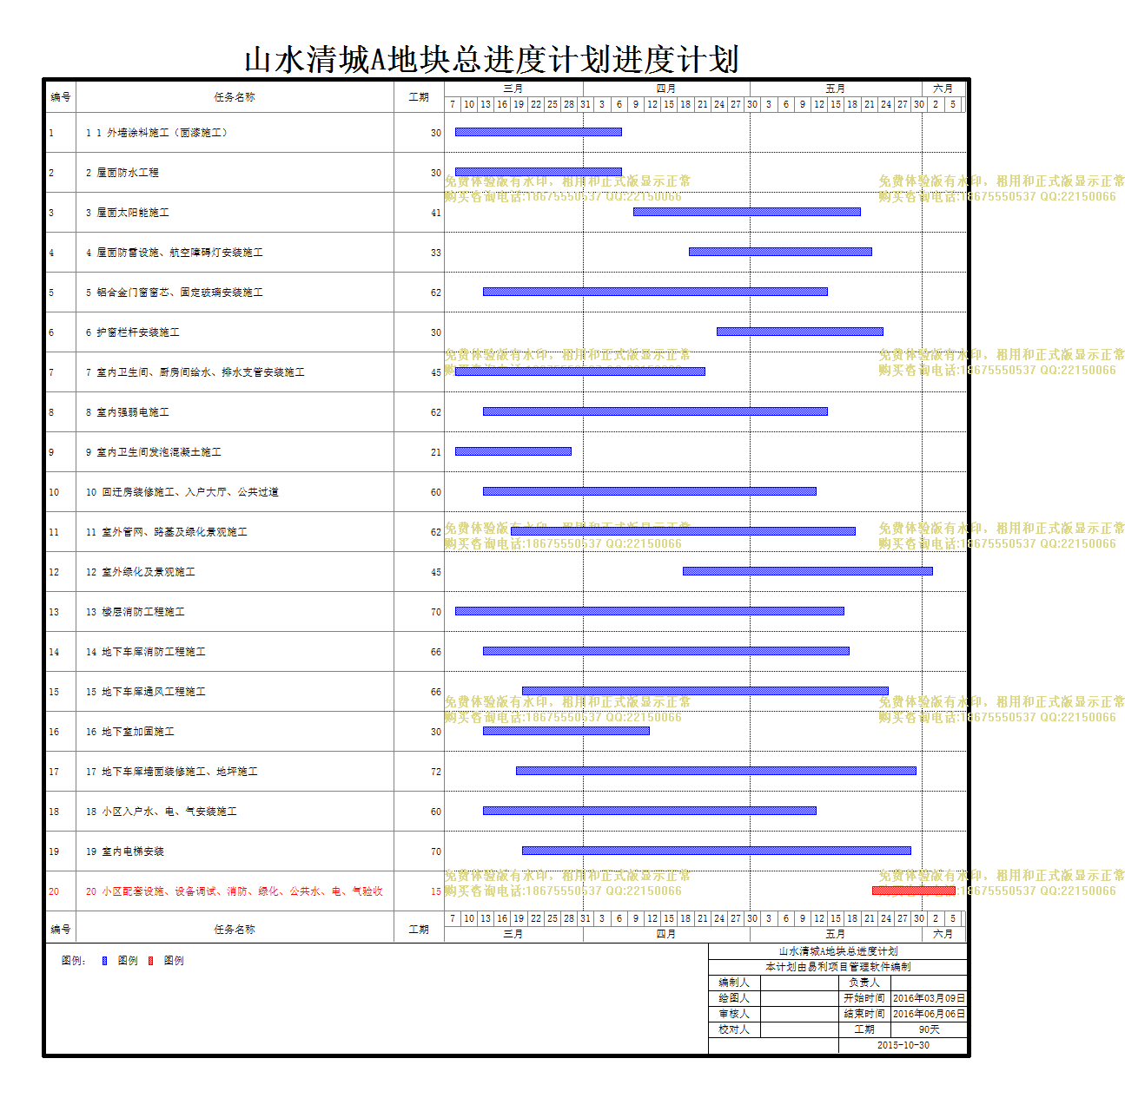Click the 审核人 label in title block

tap(734, 1014)
